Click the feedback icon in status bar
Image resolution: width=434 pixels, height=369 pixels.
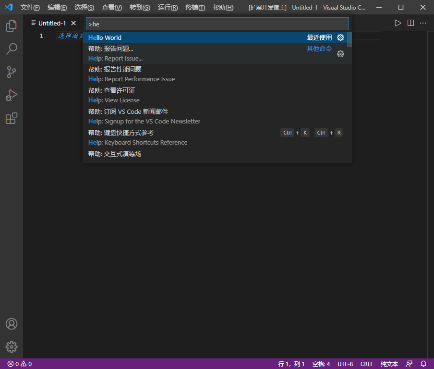tap(409, 364)
